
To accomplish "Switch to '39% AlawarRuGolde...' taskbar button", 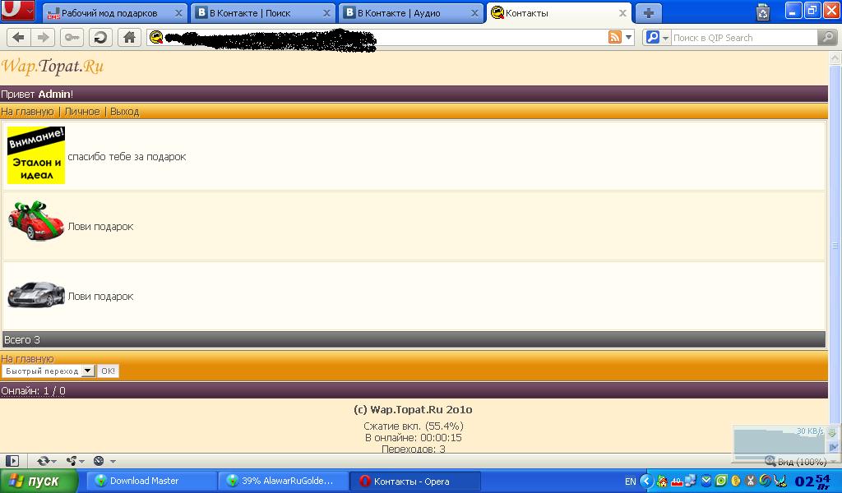I will tap(284, 481).
